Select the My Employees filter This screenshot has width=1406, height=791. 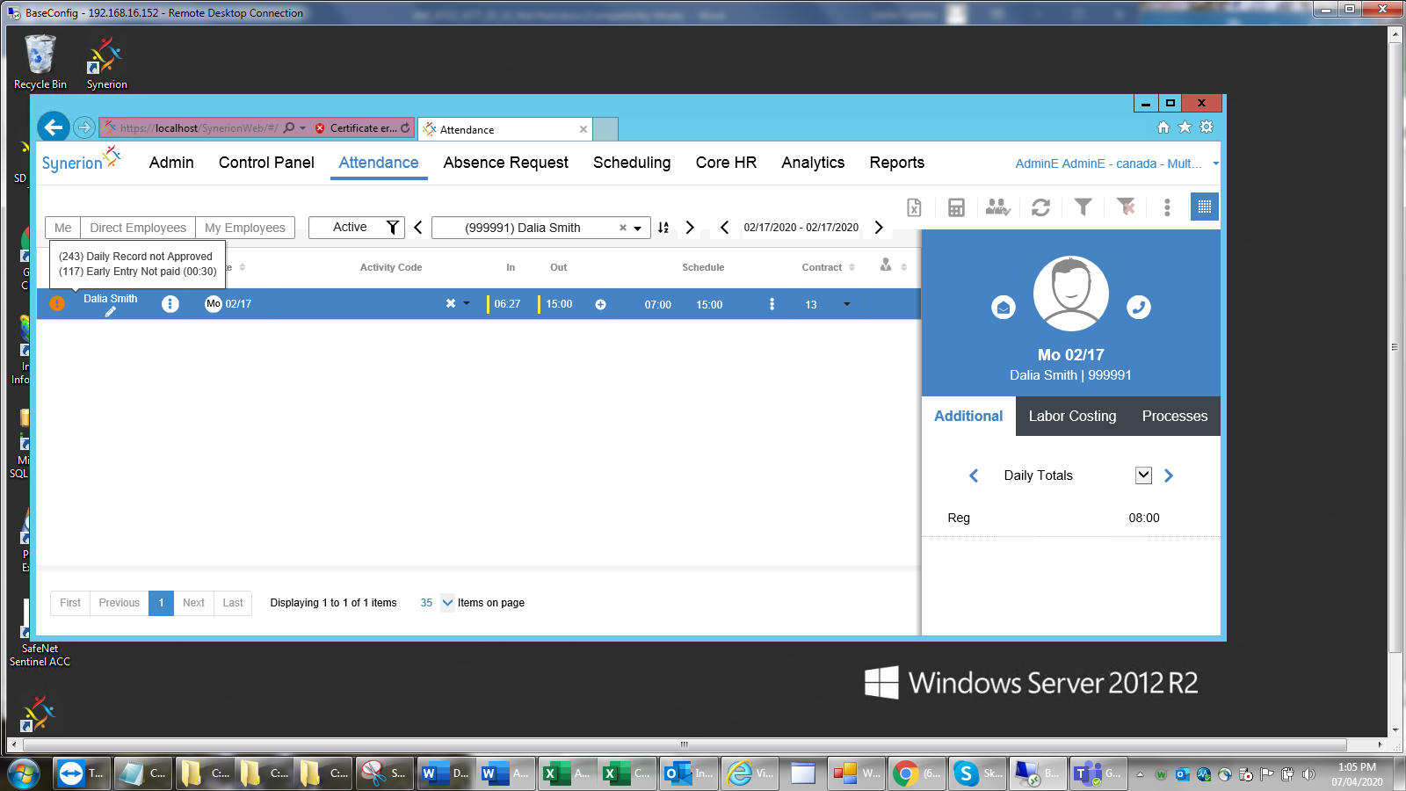[x=245, y=228]
